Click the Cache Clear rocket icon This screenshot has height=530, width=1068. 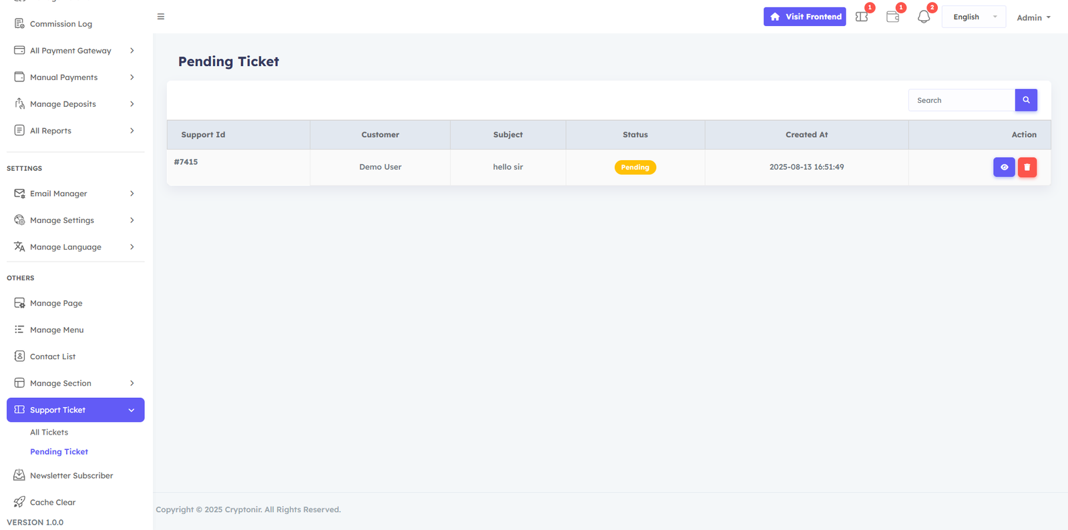(x=19, y=502)
